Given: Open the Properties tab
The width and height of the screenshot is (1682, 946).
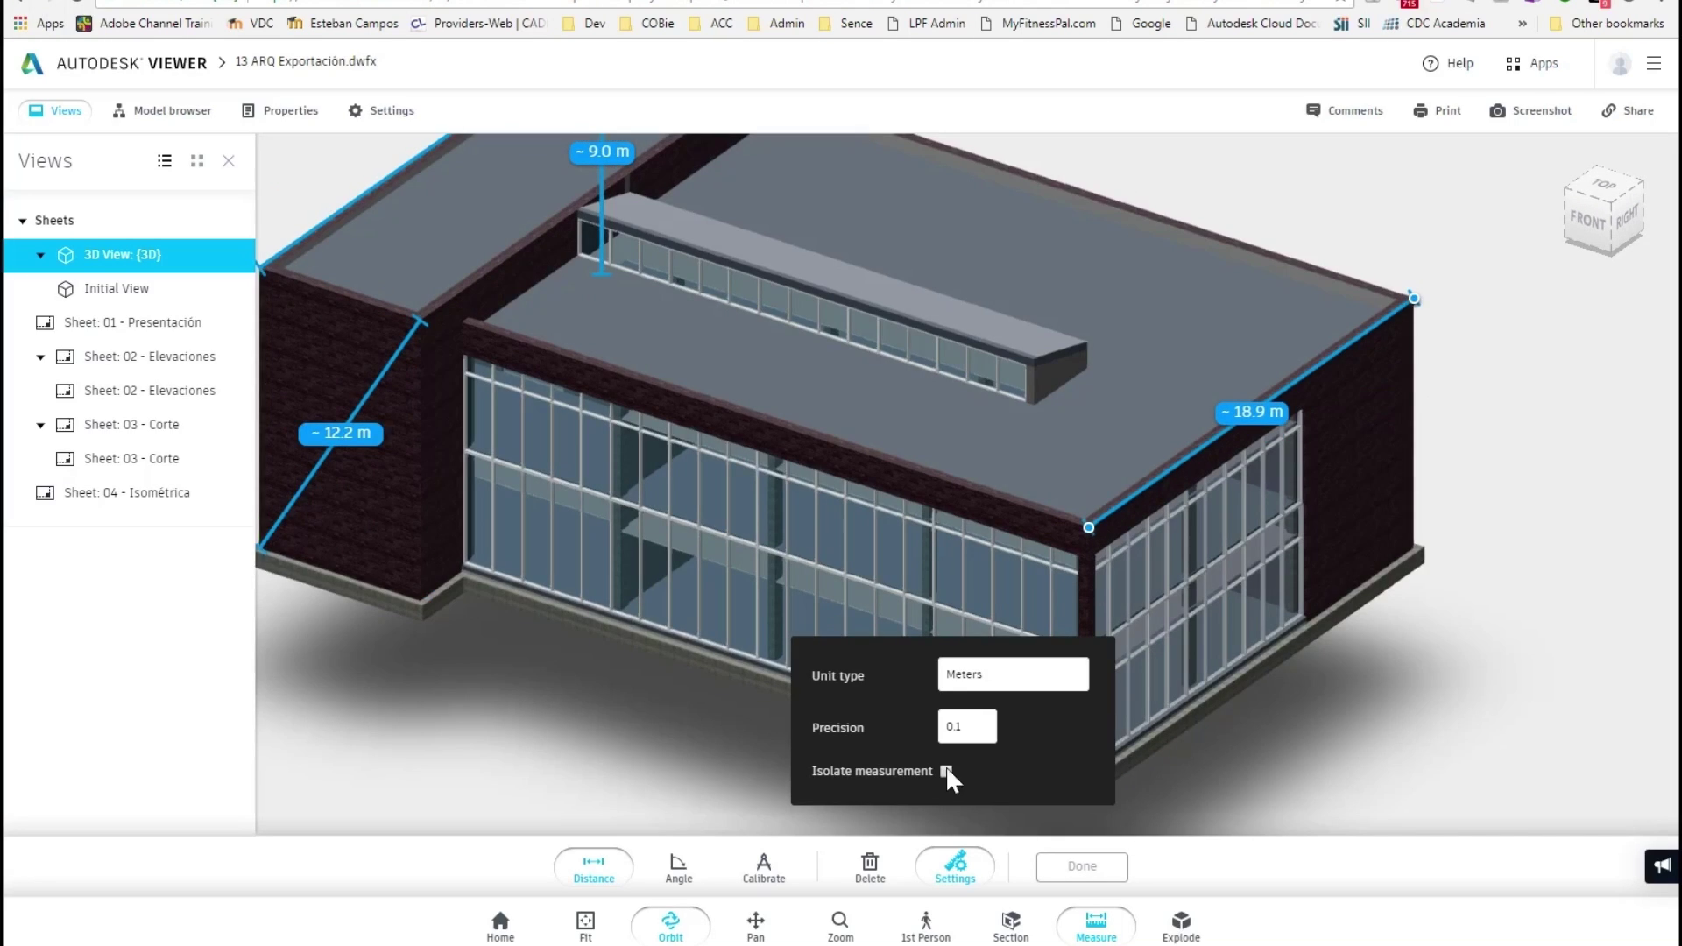Looking at the screenshot, I should tap(280, 111).
